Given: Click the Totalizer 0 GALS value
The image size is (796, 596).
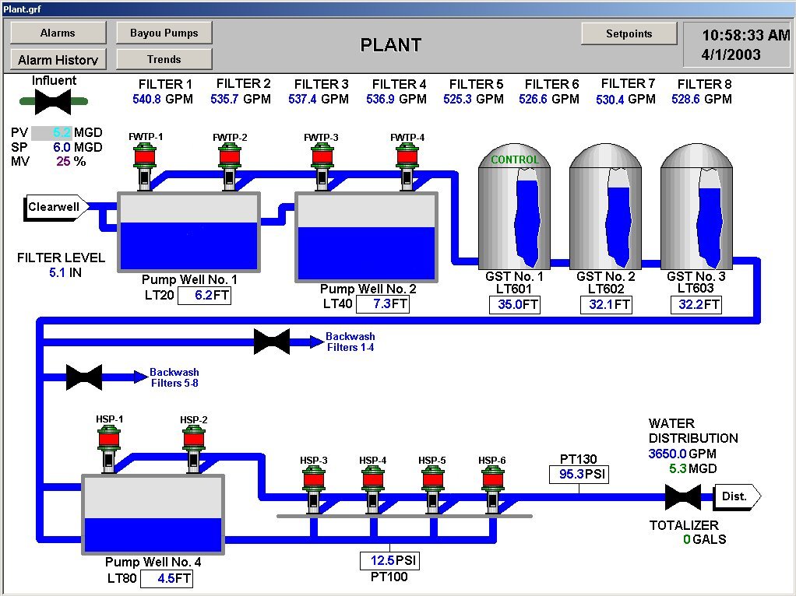Looking at the screenshot, I should [x=704, y=540].
